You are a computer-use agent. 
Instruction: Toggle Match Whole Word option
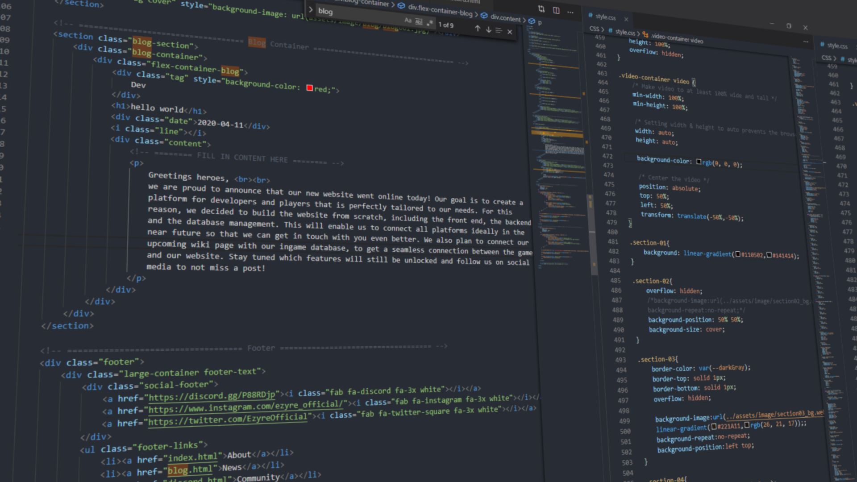(418, 21)
